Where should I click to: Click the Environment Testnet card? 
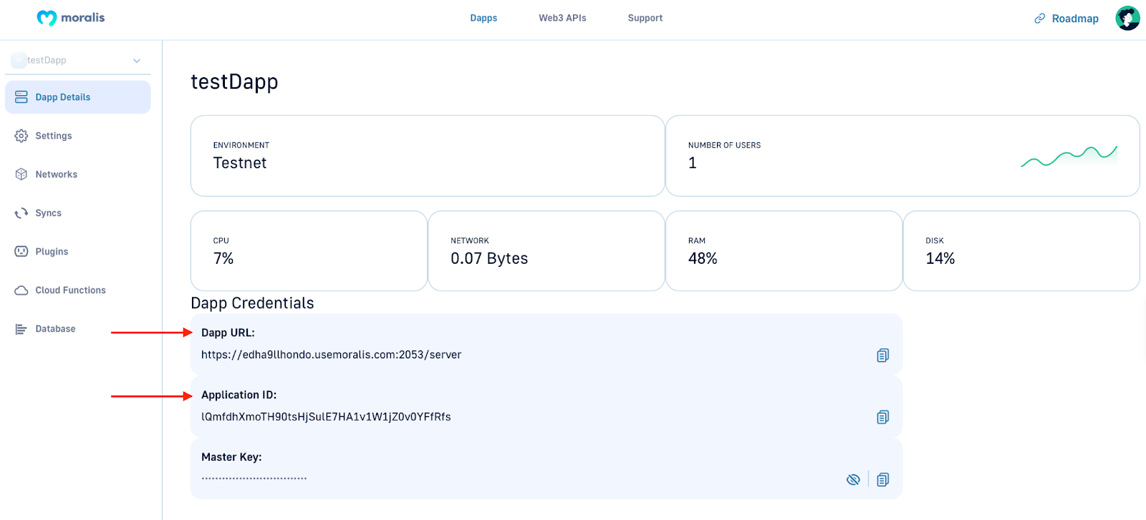[x=428, y=156]
